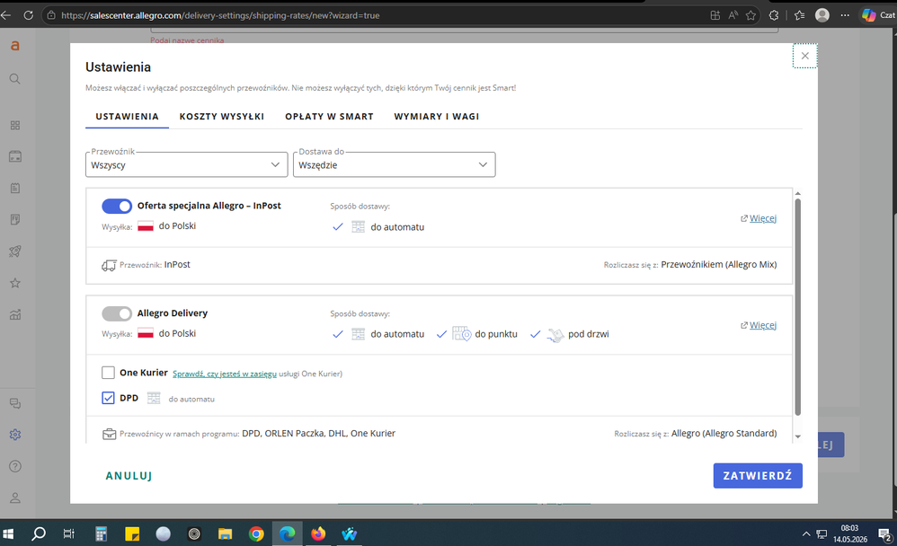
Task: Enable the Allegro Delivery toggle
Action: (x=117, y=313)
